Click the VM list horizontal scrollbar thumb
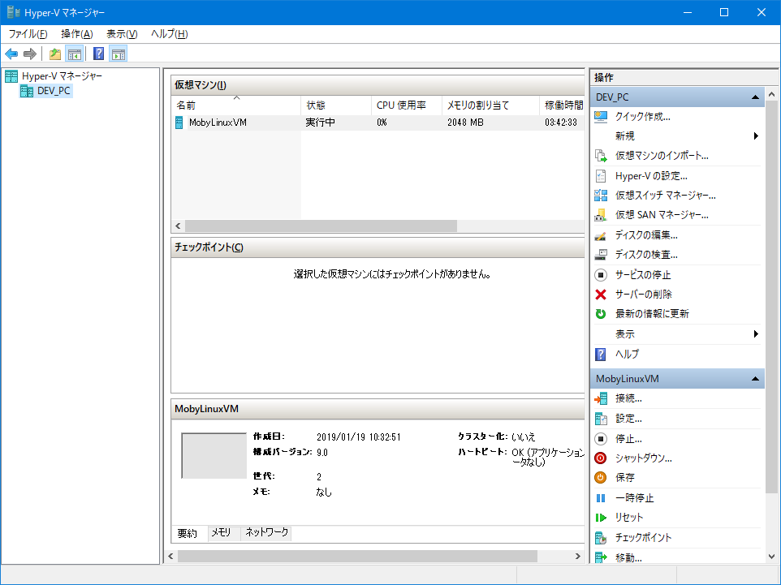Viewport: 781px width, 585px height. click(321, 226)
